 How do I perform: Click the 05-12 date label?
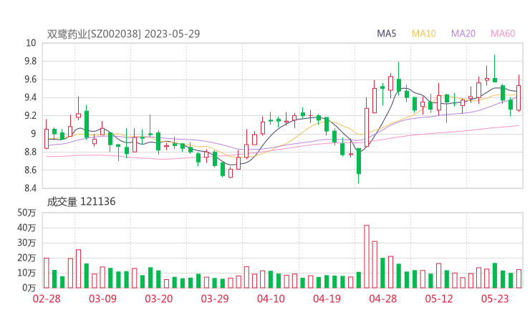click(x=439, y=299)
